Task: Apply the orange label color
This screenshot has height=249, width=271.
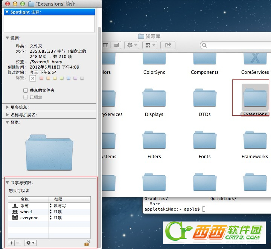Action: tap(48, 78)
